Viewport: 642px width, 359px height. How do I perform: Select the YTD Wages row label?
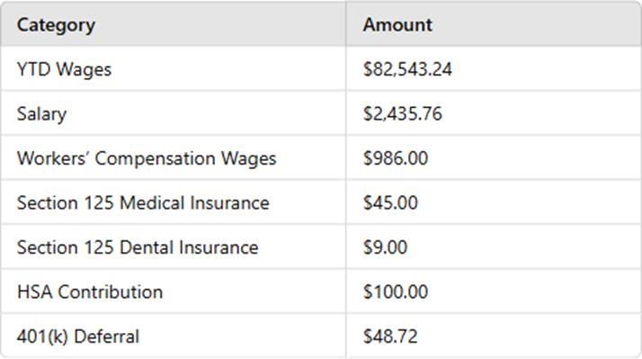(64, 69)
